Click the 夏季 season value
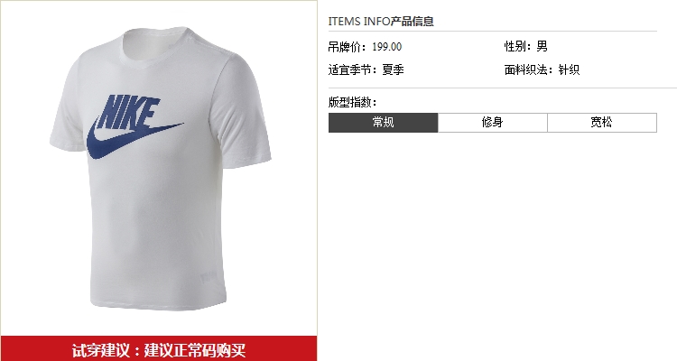 [x=393, y=69]
